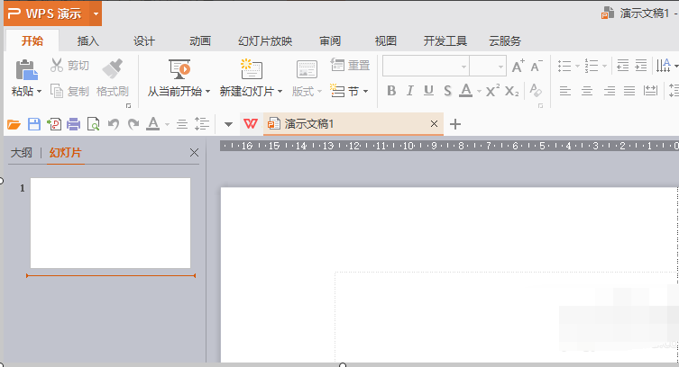This screenshot has width=679, height=367.
Task: Toggle superscript X² formatting
Action: pos(492,91)
